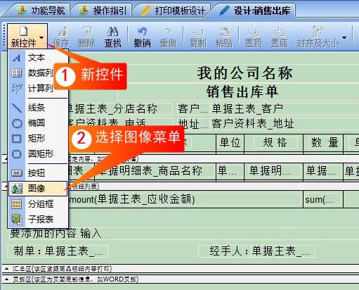
Task: Collapse the 页脚区 footer band
Action: [7, 279]
